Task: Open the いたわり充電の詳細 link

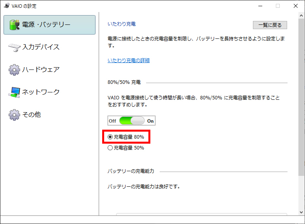Action: pyautogui.click(x=129, y=61)
